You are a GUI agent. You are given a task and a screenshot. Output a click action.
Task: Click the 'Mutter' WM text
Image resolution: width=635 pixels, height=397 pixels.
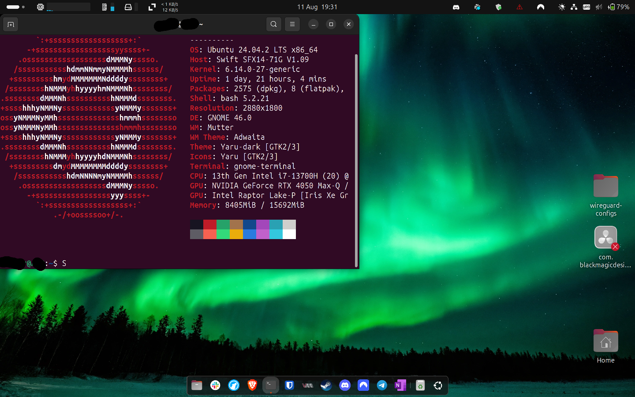pyautogui.click(x=220, y=127)
